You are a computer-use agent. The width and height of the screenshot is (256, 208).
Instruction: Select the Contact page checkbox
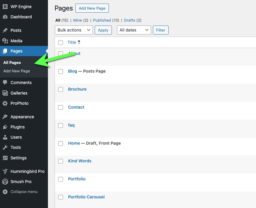click(x=61, y=107)
